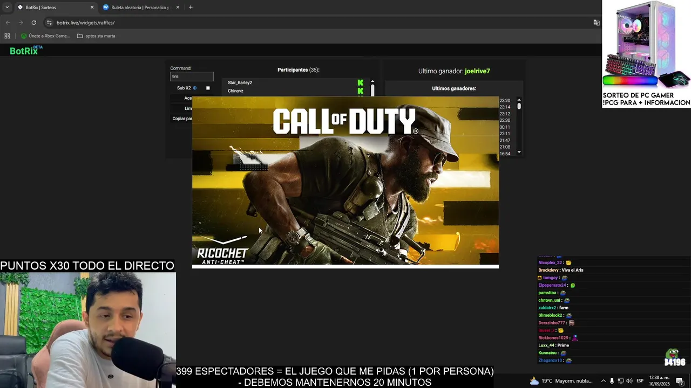The width and height of the screenshot is (691, 388).
Task: Open the volume tray icon
Action: pyautogui.click(x=629, y=381)
